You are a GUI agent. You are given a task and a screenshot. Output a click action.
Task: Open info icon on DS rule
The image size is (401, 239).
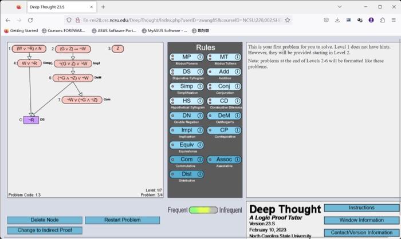coord(200,71)
